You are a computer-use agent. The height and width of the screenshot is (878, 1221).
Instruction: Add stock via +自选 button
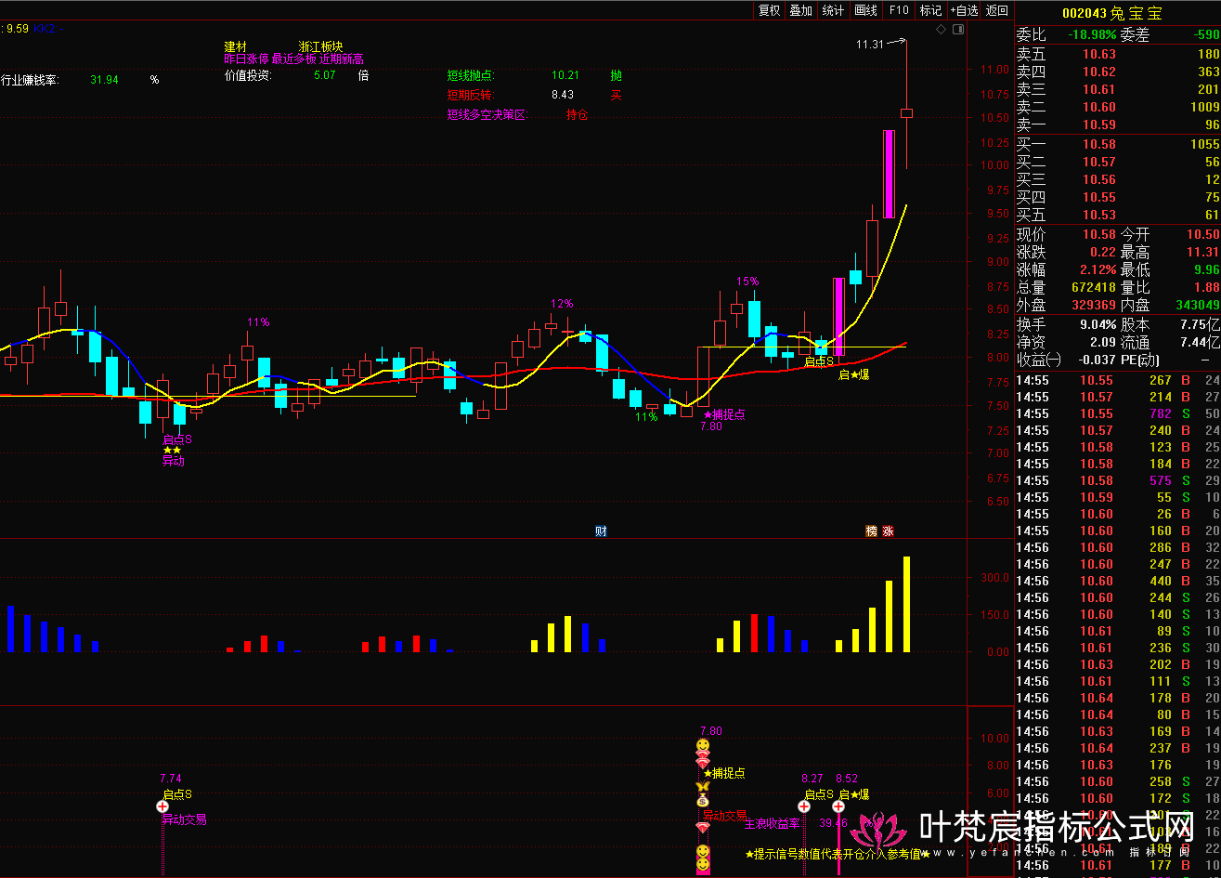pos(964,10)
